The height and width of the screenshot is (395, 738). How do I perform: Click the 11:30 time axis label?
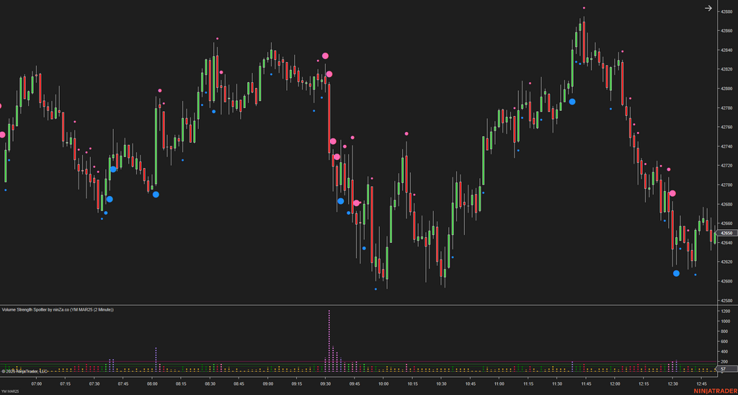(x=556, y=383)
